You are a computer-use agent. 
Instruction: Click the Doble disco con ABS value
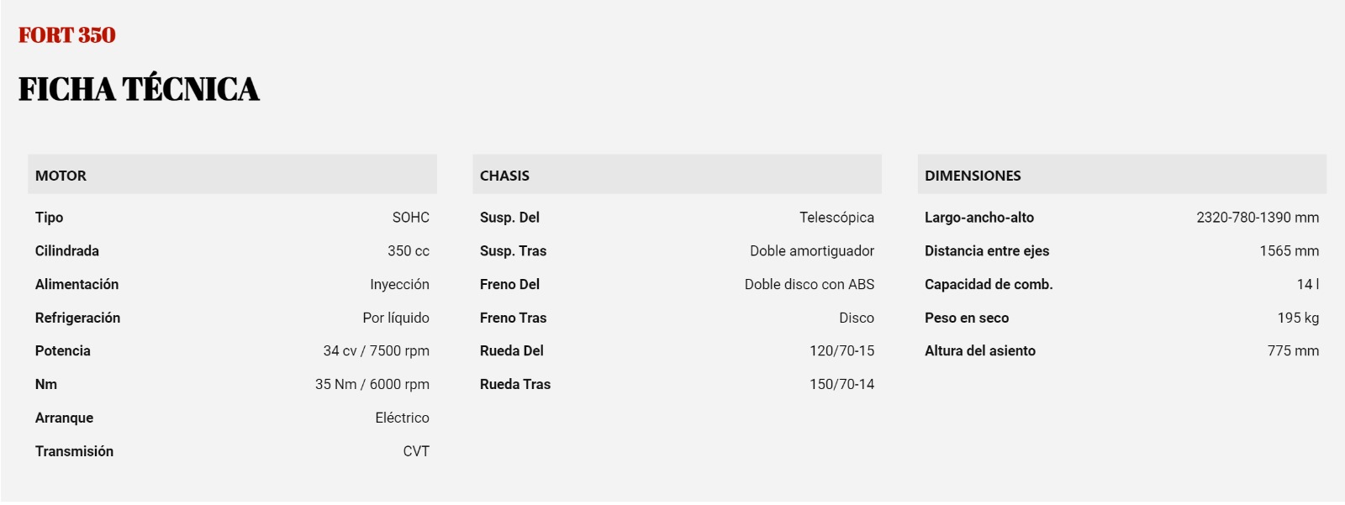click(810, 284)
